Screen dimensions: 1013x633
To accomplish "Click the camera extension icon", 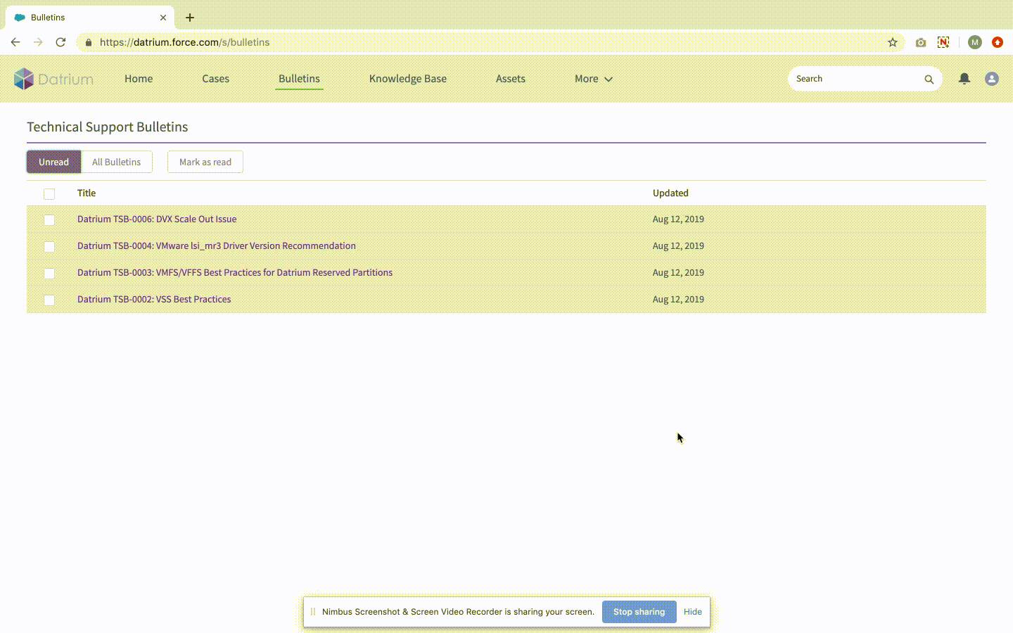I will pyautogui.click(x=921, y=42).
